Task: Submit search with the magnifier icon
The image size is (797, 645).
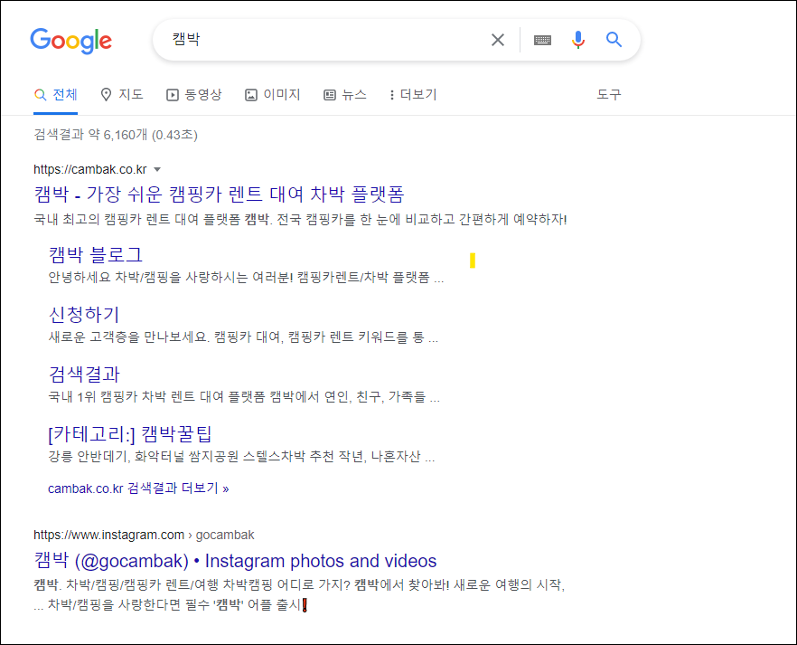Action: pos(614,39)
